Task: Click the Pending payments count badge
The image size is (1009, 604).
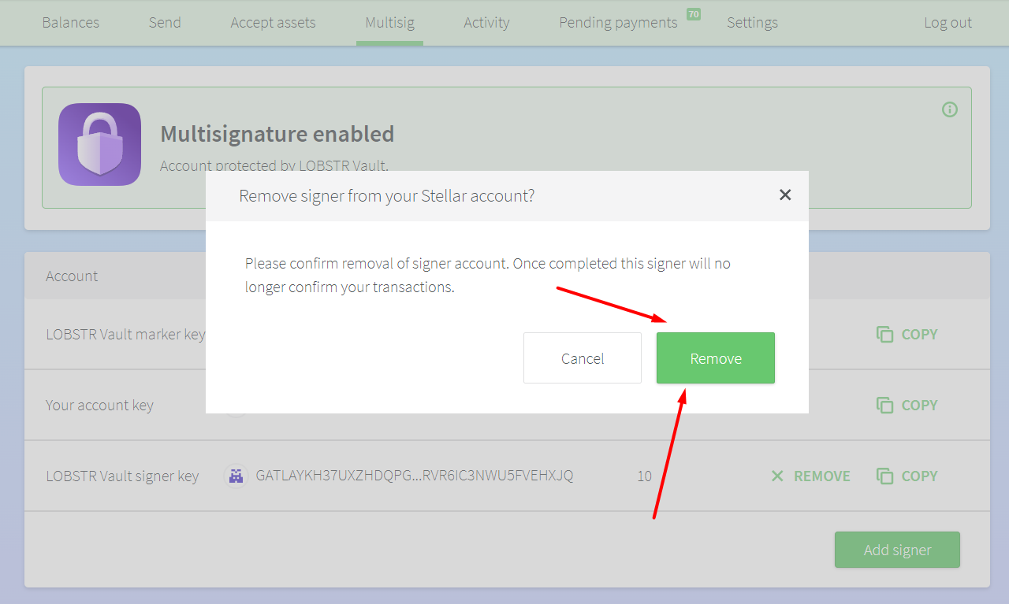Action: click(693, 14)
